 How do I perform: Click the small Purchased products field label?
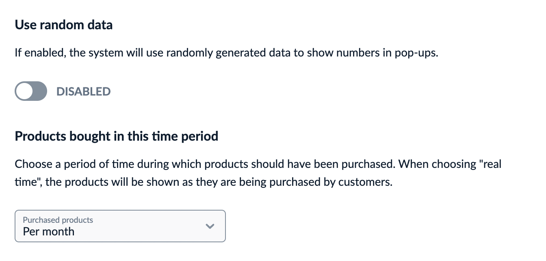(58, 220)
